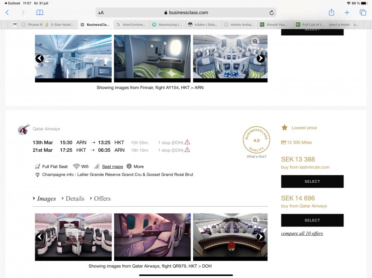Zoom Qatar cabin image with magnifier icon
Viewport: 372px width, 278px height.
click(255, 220)
